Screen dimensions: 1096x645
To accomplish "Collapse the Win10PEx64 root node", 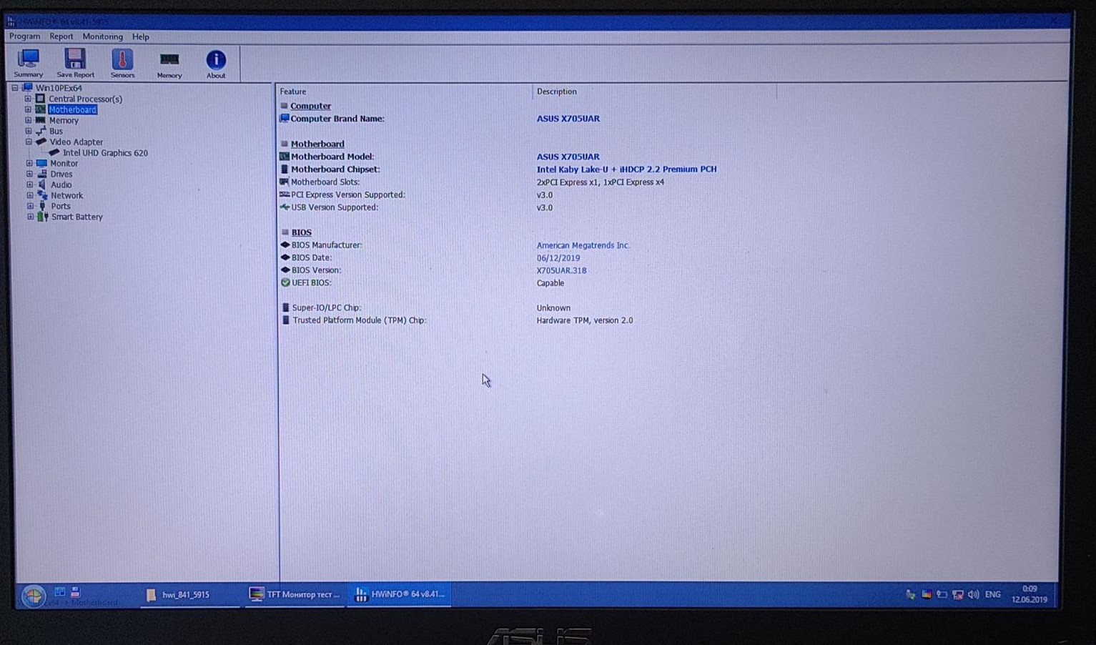I will [14, 88].
